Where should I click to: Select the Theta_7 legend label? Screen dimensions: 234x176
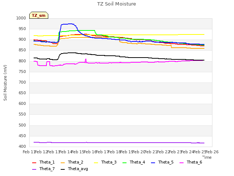tap(47, 169)
